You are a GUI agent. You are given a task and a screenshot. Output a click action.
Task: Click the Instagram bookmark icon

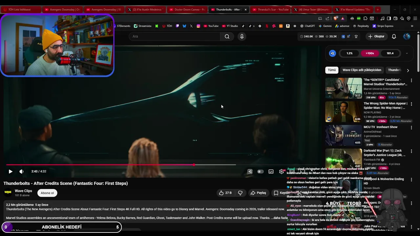[198, 26]
